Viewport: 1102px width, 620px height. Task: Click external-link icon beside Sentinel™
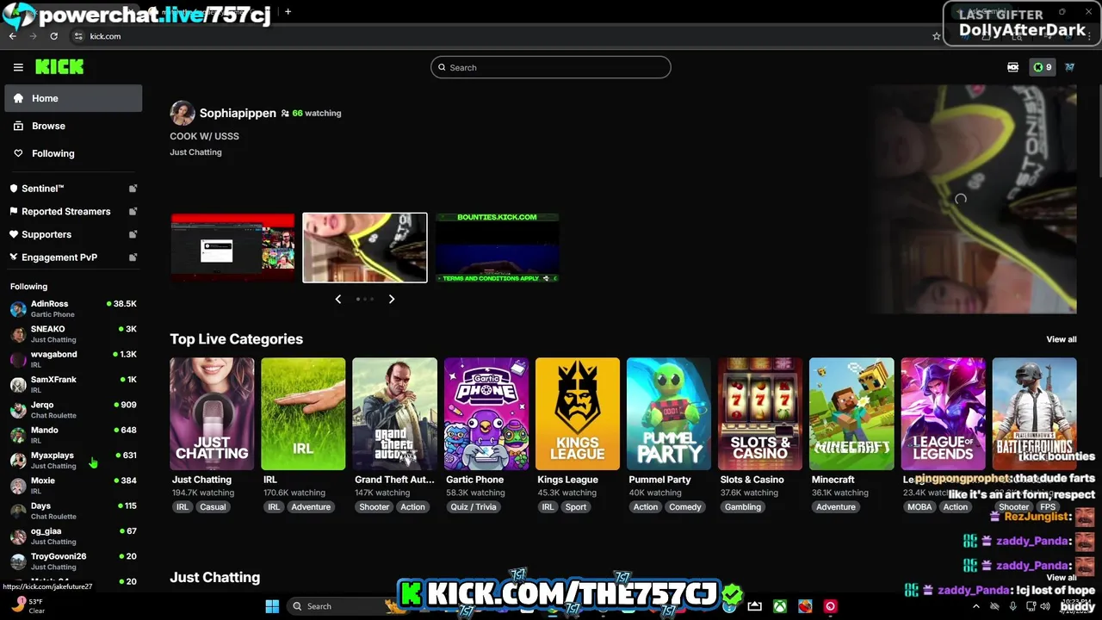[133, 189]
